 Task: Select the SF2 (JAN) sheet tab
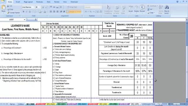pos(103,104)
